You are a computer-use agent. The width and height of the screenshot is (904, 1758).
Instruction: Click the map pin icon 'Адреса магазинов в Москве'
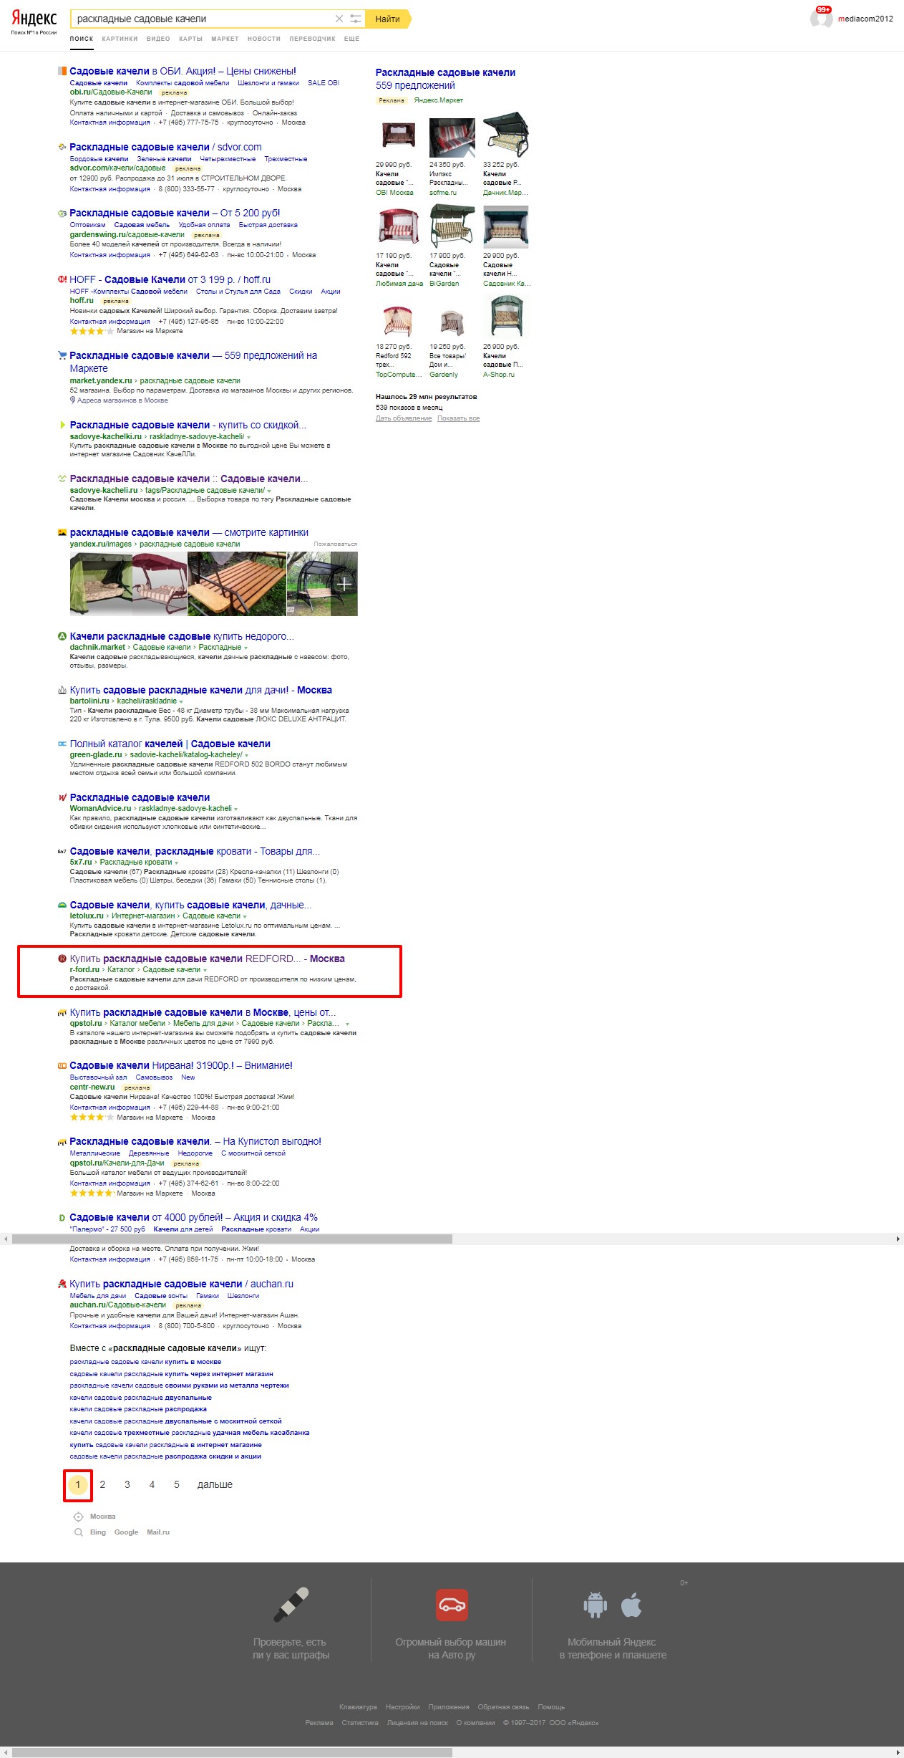pos(72,400)
